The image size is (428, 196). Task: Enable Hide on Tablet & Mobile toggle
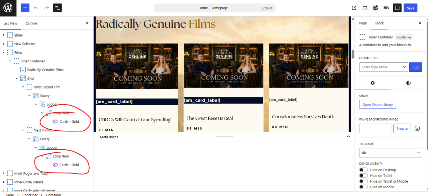363,181
